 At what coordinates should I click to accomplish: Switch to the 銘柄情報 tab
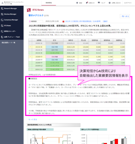49,3
